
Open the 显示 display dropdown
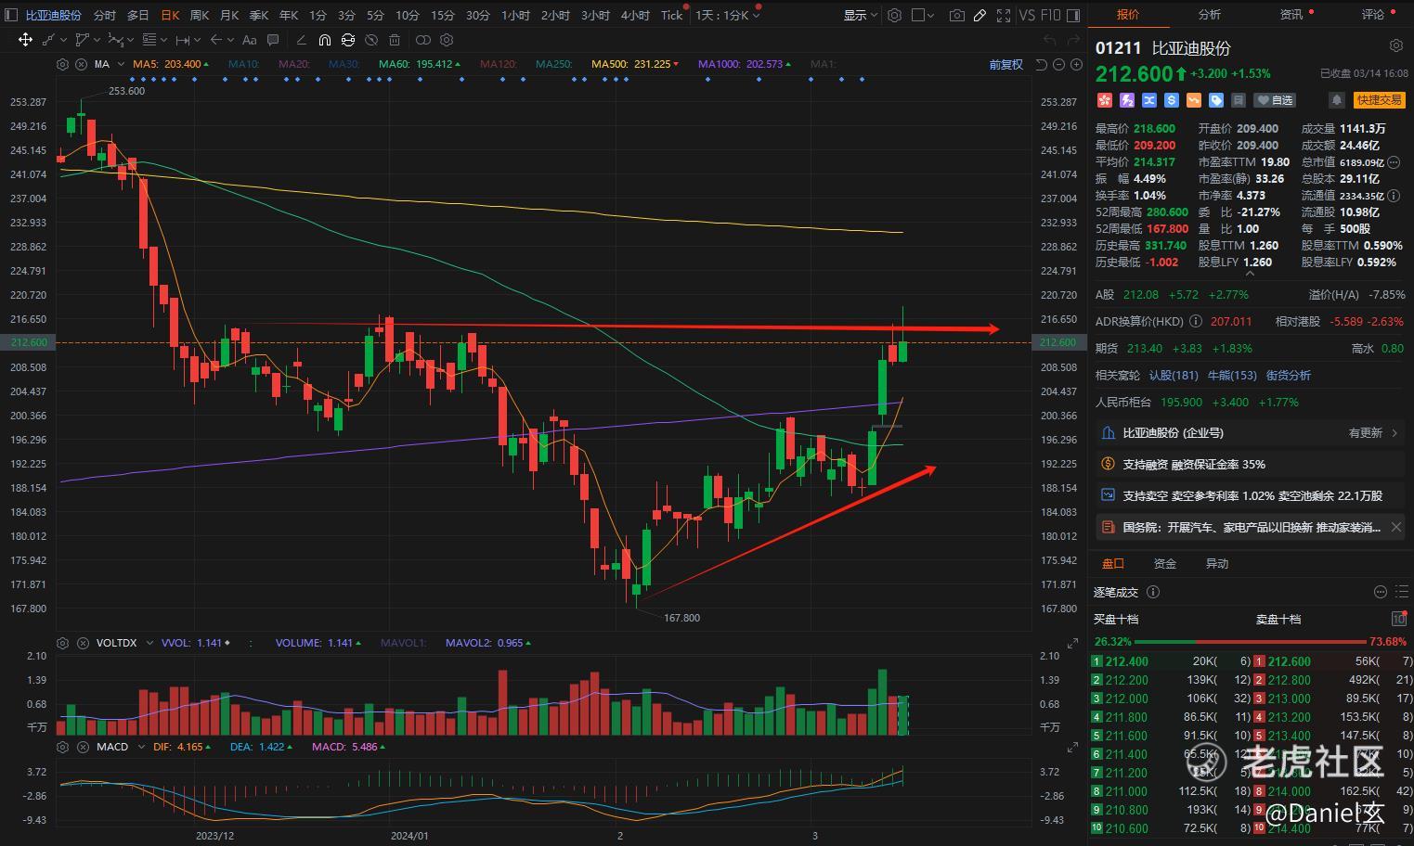[861, 15]
